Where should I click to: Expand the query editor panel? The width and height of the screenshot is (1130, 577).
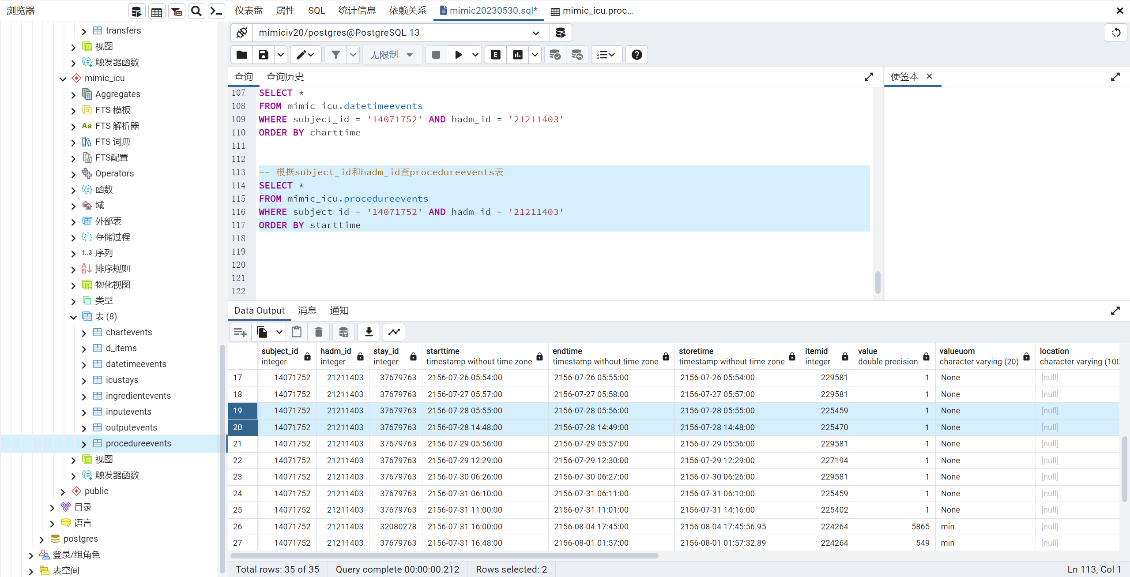869,77
